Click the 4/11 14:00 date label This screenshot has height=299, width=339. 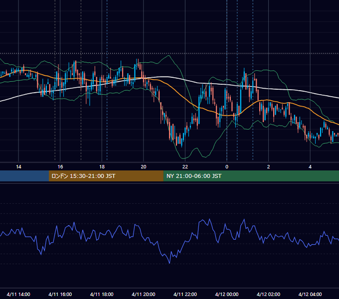pyautogui.click(x=18, y=294)
